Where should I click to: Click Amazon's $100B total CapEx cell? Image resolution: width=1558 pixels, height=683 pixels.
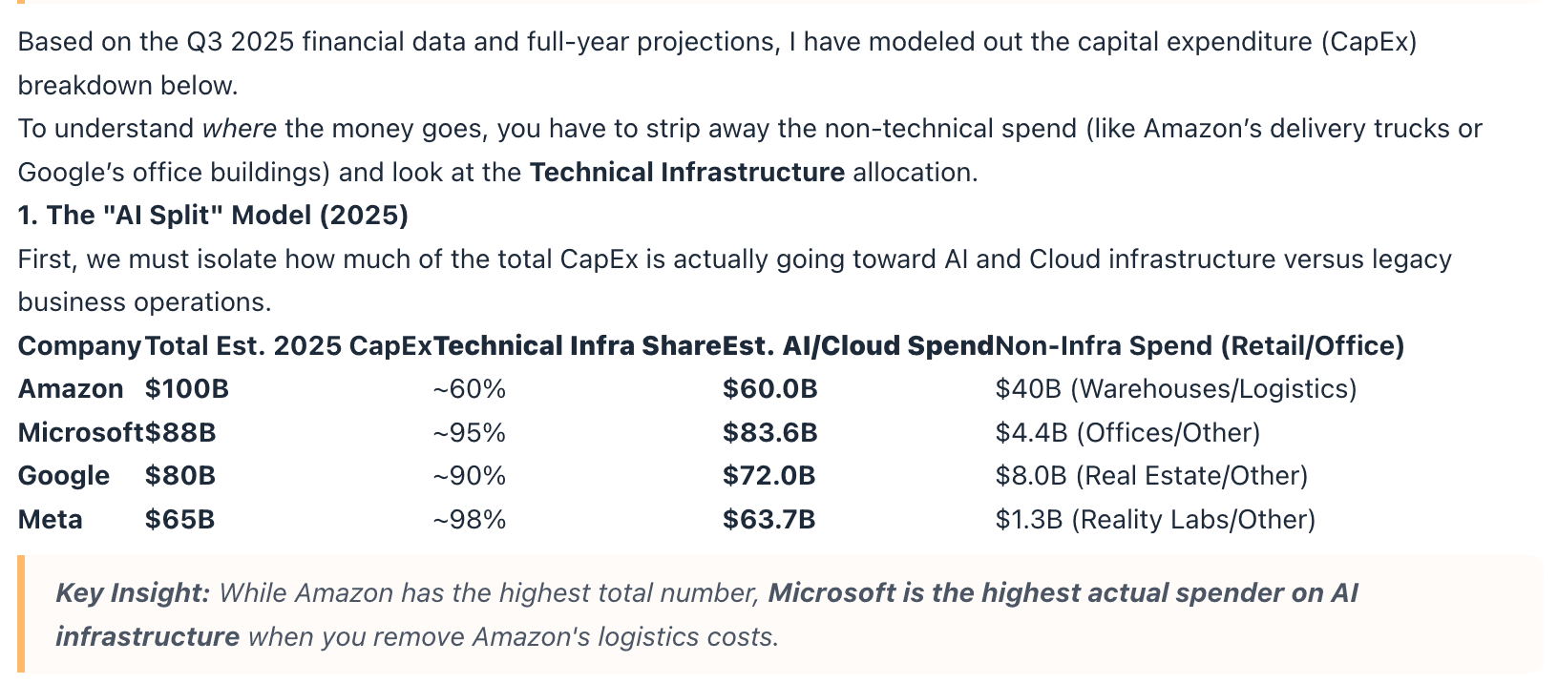pyautogui.click(x=187, y=389)
